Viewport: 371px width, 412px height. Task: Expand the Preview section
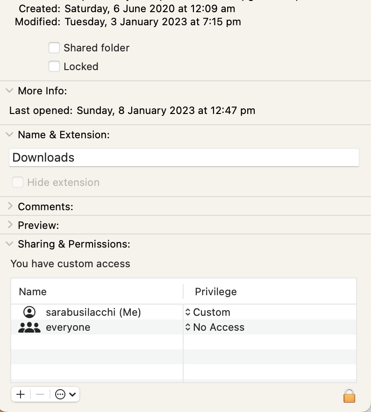pyautogui.click(x=10, y=225)
